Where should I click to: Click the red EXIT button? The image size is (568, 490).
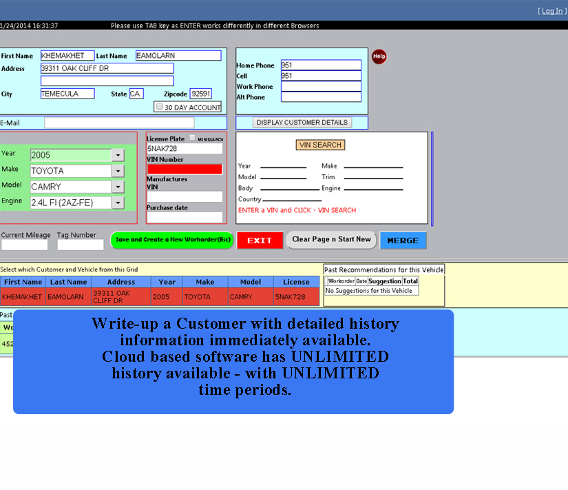click(x=260, y=241)
